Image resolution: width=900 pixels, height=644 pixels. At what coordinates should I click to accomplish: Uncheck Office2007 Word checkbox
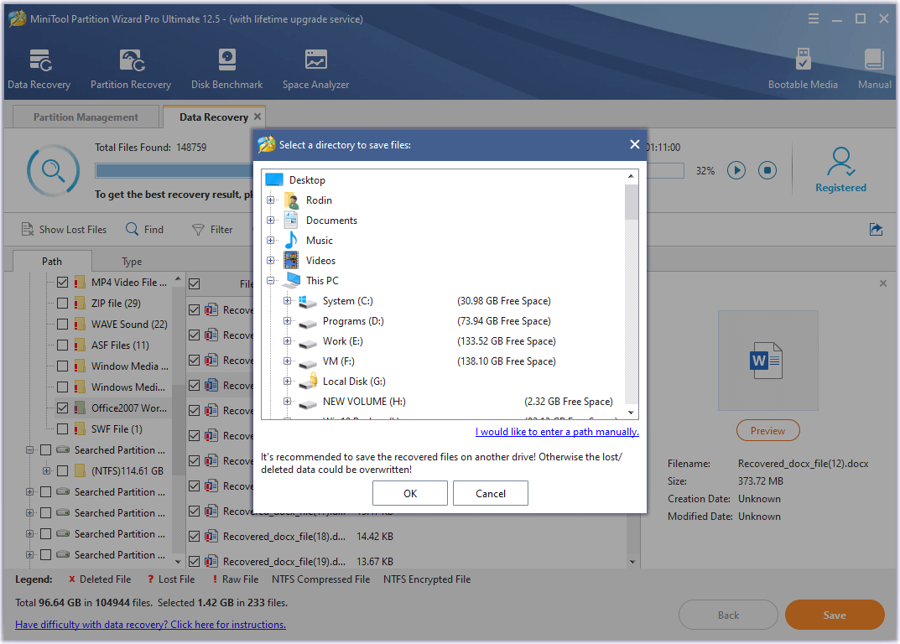(63, 408)
